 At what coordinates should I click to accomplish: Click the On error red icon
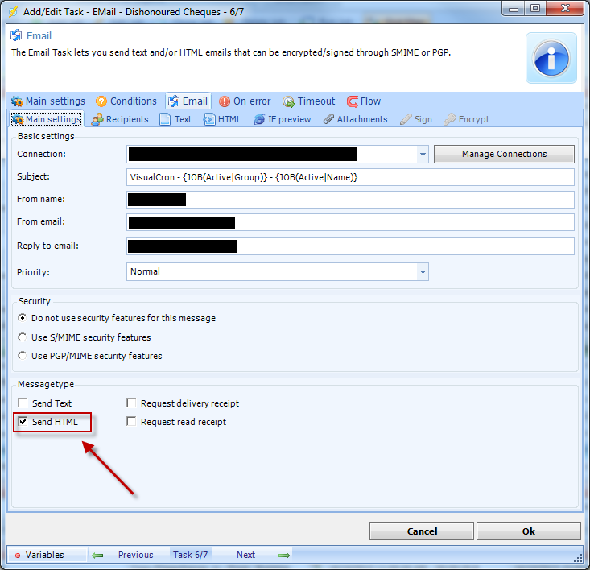coord(225,101)
